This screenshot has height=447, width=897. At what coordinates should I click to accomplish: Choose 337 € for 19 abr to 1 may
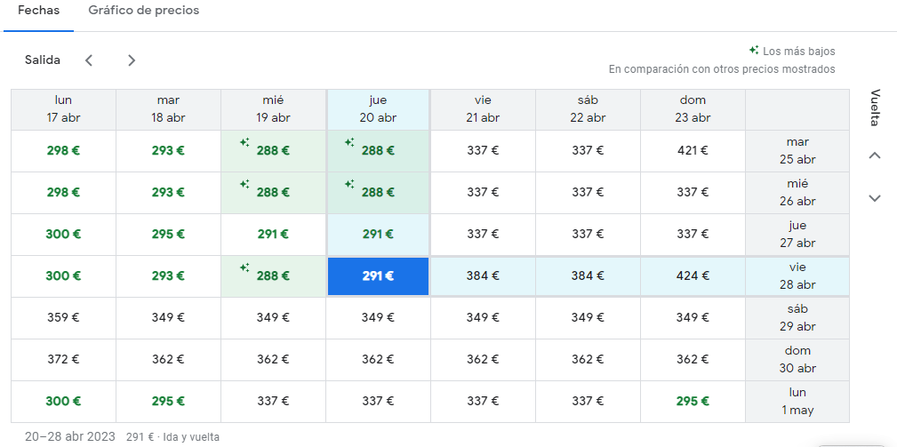tap(274, 402)
